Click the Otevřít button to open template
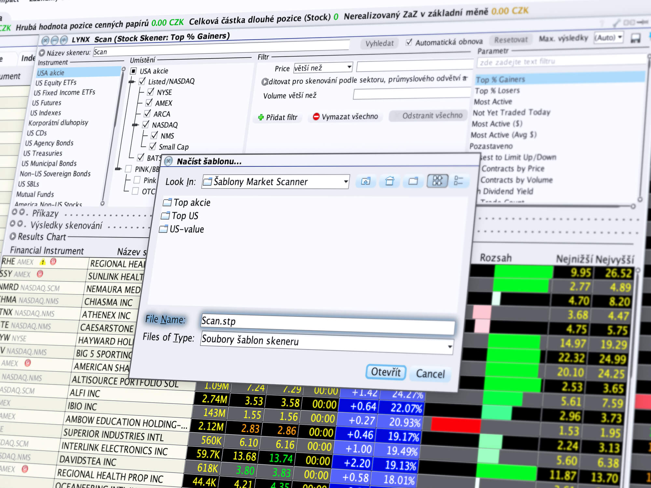This screenshot has height=488, width=651. pyautogui.click(x=386, y=373)
